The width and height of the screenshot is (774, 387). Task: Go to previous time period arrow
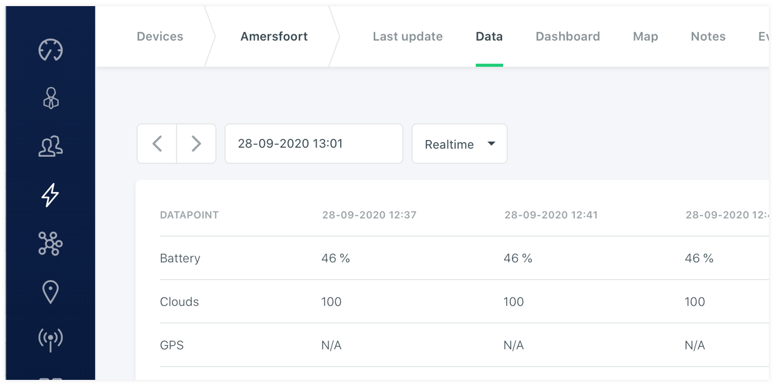tap(157, 144)
